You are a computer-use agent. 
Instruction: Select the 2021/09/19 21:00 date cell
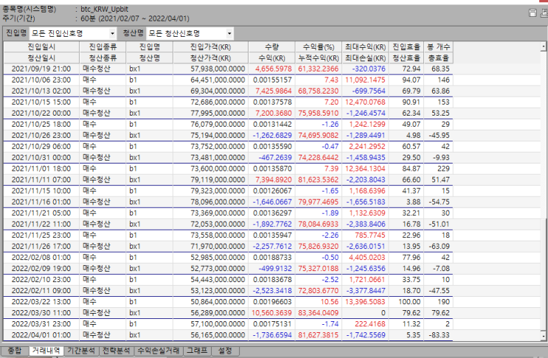coord(41,69)
